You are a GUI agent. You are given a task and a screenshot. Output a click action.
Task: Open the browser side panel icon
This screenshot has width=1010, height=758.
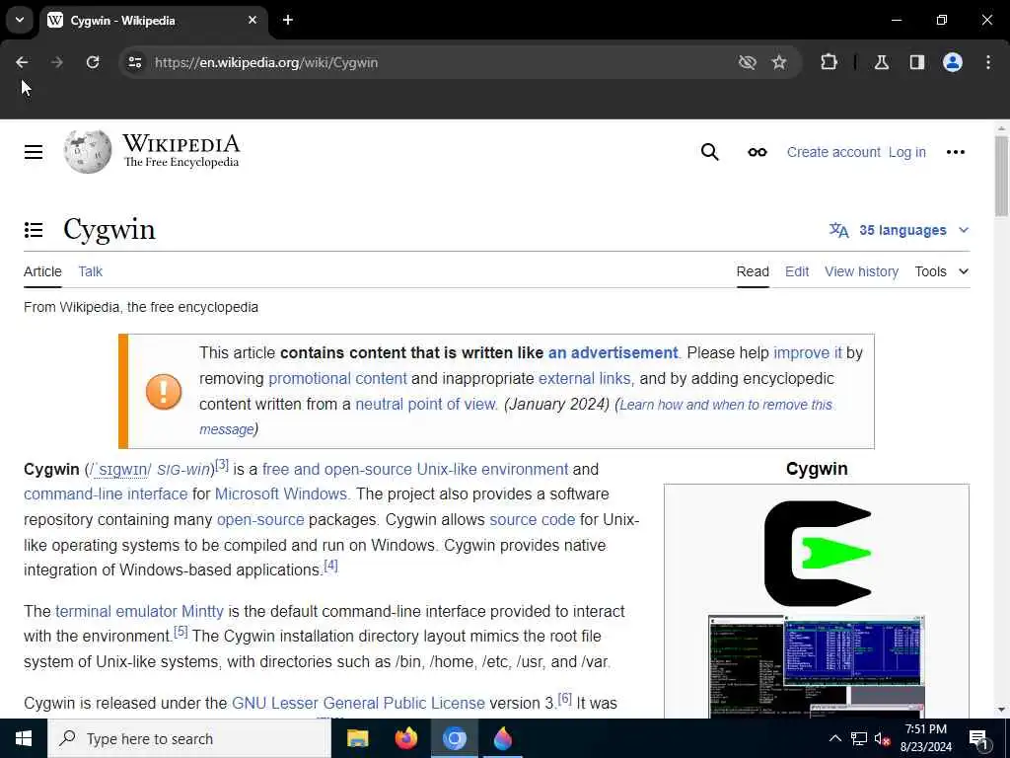coord(916,62)
